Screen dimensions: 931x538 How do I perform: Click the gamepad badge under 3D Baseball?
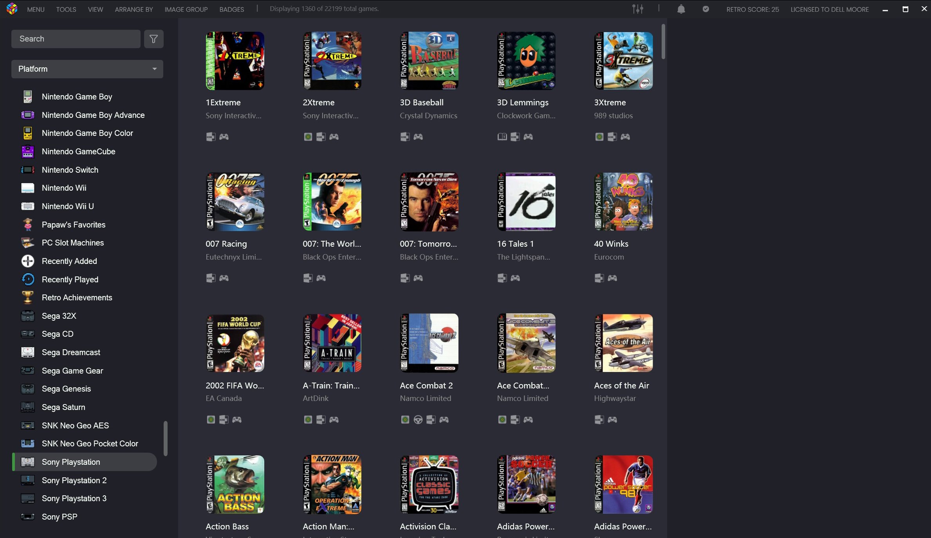[x=418, y=137]
